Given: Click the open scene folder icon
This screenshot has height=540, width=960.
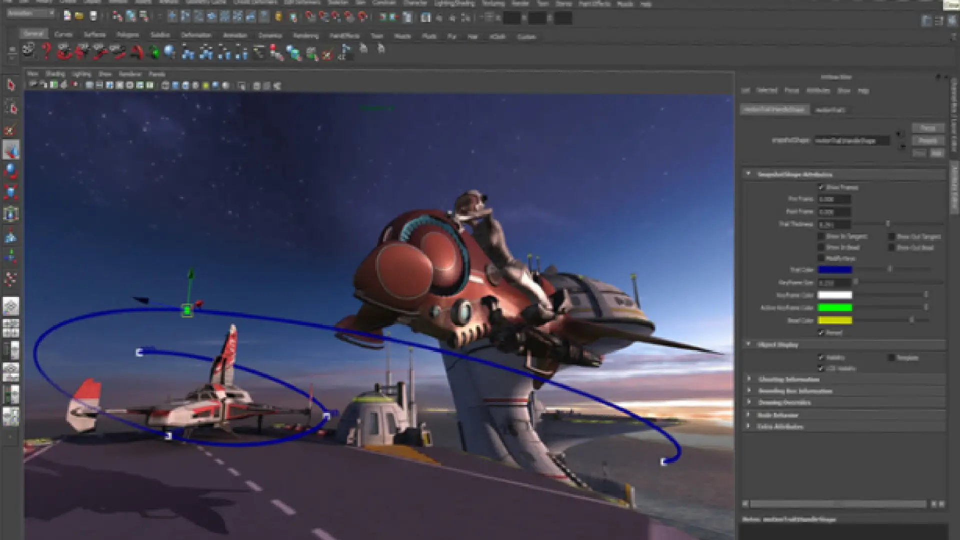Looking at the screenshot, I should (x=79, y=16).
